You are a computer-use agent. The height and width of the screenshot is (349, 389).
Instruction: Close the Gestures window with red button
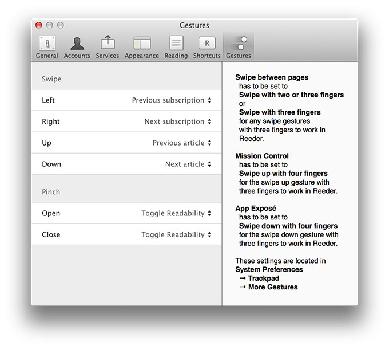[39, 25]
